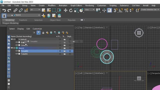The height and width of the screenshot is (90, 160).
Task: Switch to the Object Paint ribbon tab
Action: click(55, 20)
